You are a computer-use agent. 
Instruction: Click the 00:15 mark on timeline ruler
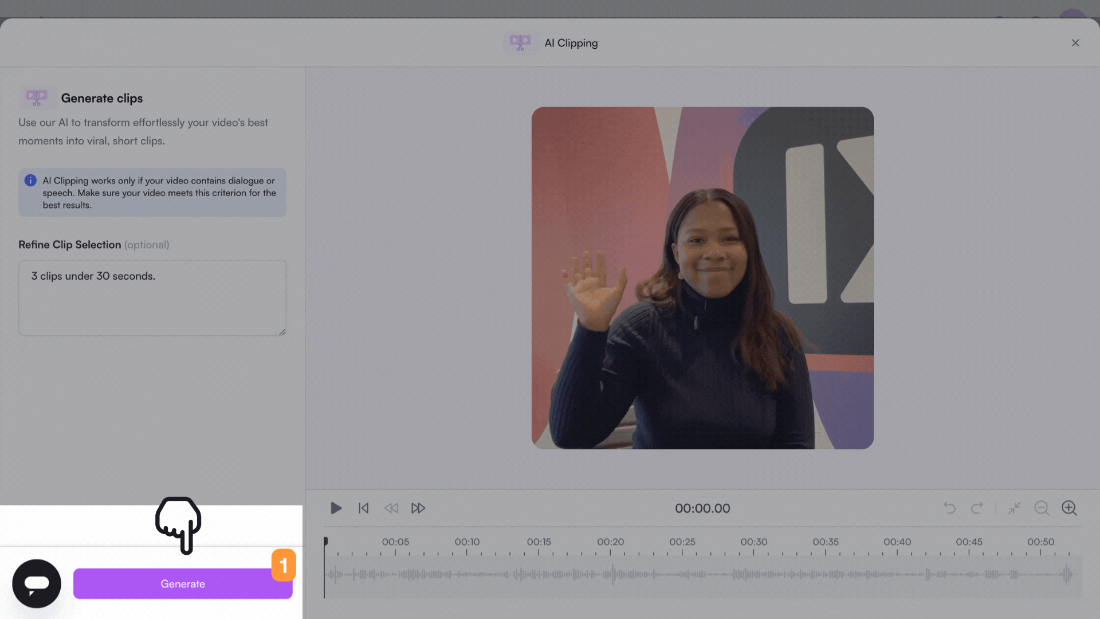click(x=539, y=542)
